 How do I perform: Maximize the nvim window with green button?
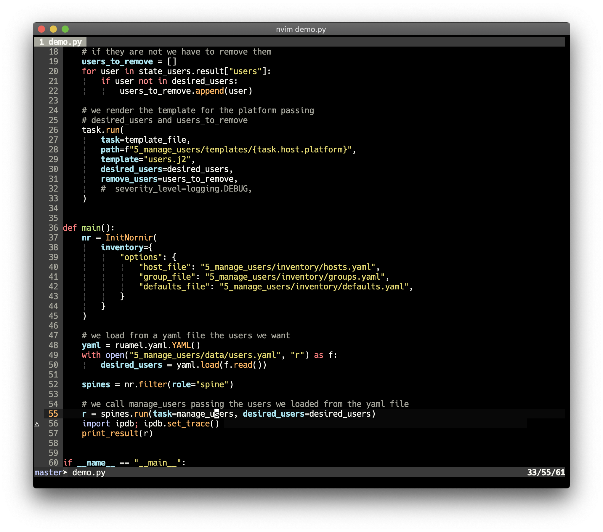[x=65, y=29]
